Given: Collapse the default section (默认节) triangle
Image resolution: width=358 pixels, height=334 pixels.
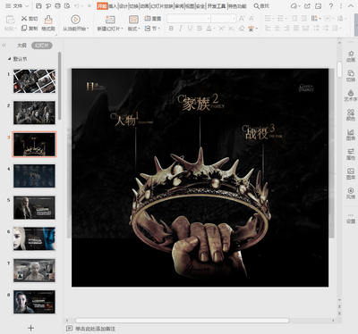Looking at the screenshot, I should point(9,59).
